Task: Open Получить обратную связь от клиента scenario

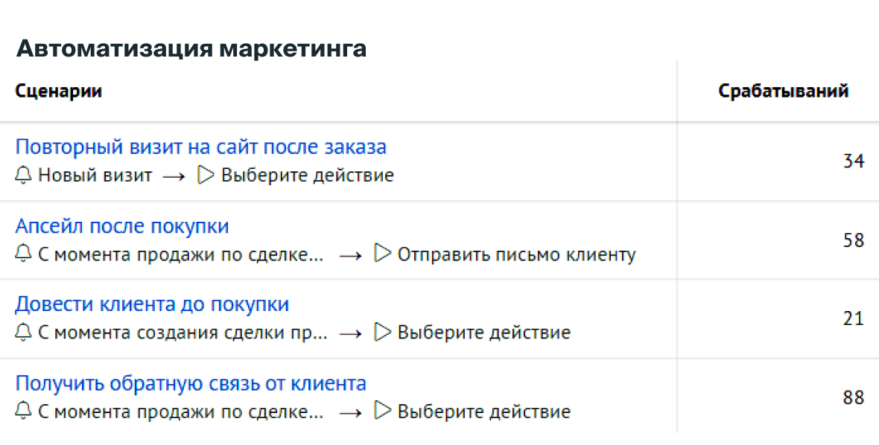Action: pos(191,383)
